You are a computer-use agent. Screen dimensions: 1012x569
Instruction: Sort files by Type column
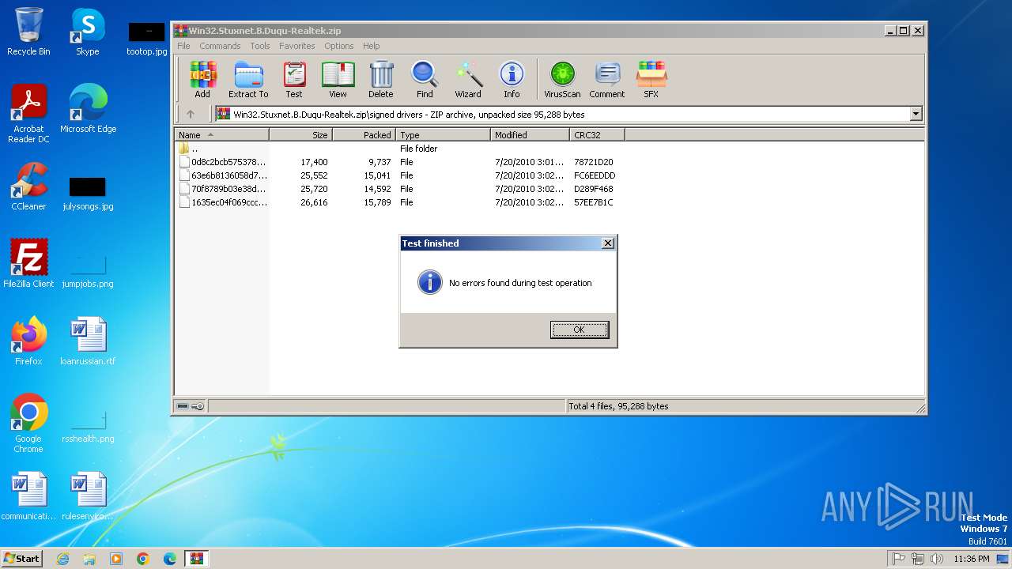click(444, 135)
